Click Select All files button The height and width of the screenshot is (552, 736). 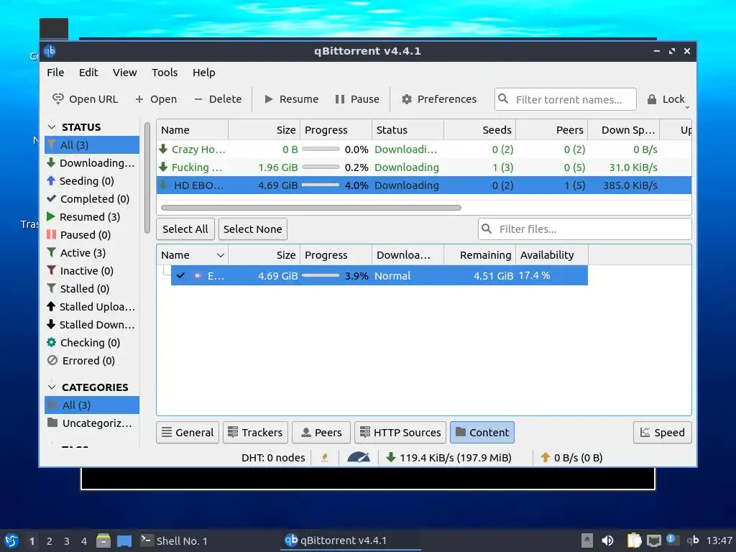(x=185, y=229)
